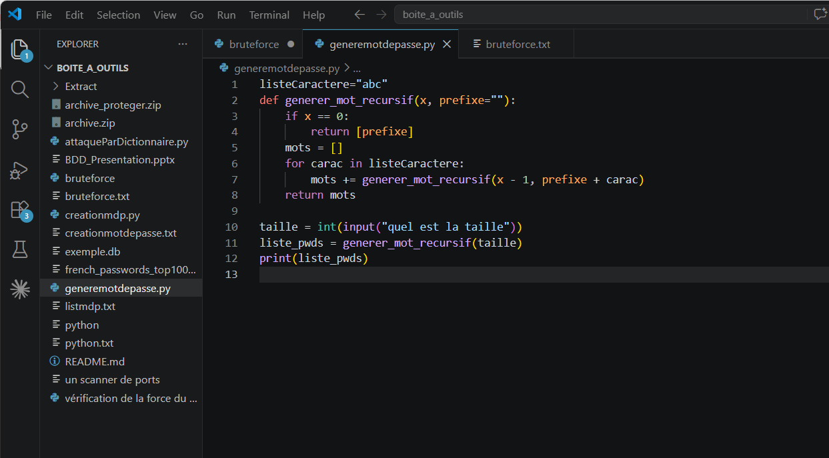Click the boite_a_outils command search box
Screen dimensions: 829x458
click(600, 14)
